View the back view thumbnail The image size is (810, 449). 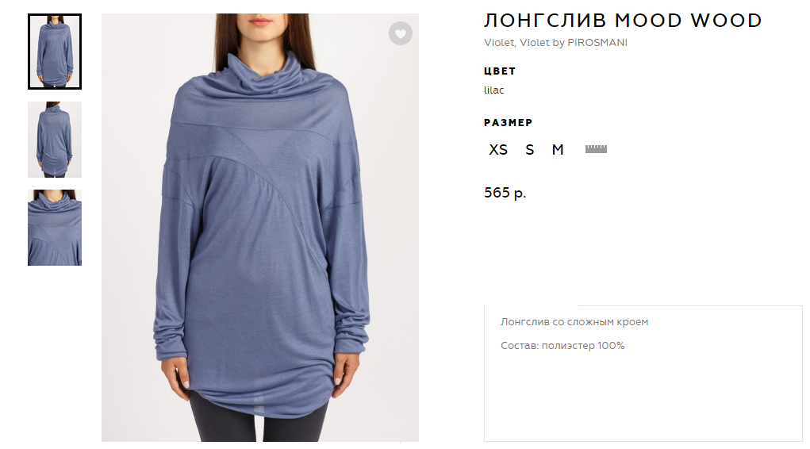(55, 140)
